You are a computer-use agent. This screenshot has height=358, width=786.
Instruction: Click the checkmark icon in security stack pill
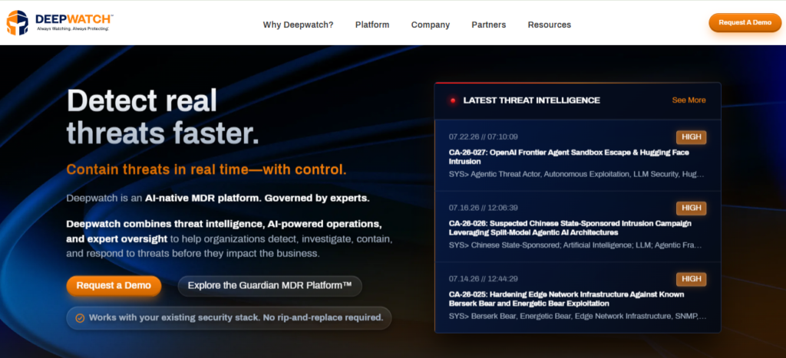(80, 318)
